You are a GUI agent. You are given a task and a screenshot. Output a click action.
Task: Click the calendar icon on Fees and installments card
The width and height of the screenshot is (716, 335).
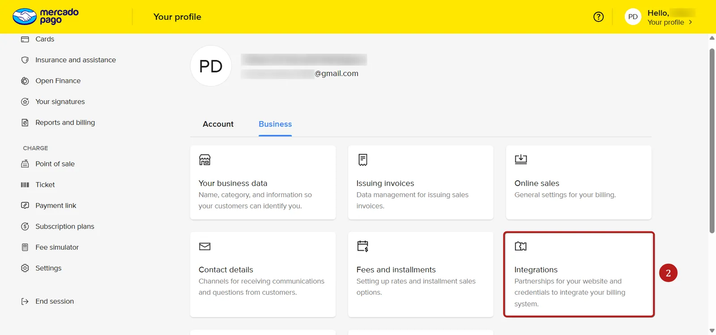point(363,246)
